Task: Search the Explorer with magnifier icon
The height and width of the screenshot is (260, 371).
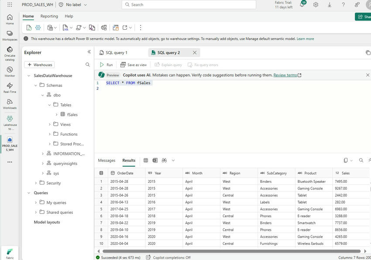Action: coord(88,65)
